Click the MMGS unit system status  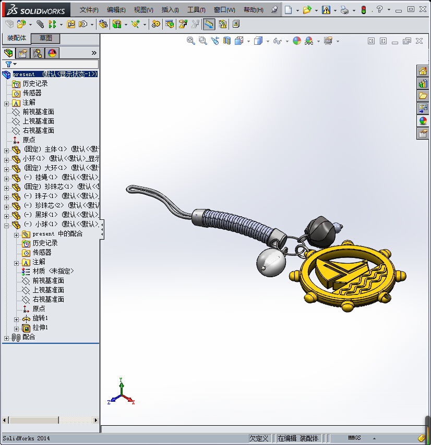pyautogui.click(x=354, y=438)
